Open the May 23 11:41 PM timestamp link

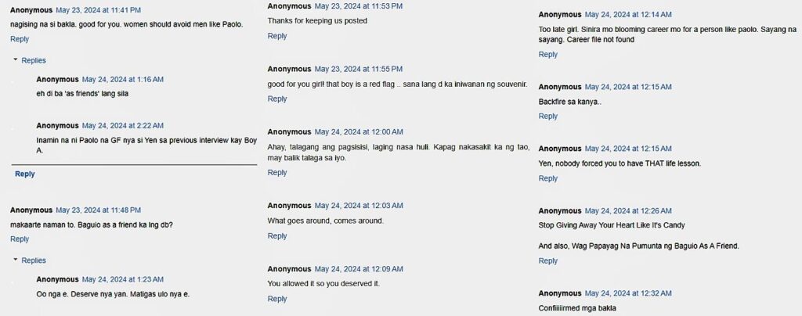point(99,10)
